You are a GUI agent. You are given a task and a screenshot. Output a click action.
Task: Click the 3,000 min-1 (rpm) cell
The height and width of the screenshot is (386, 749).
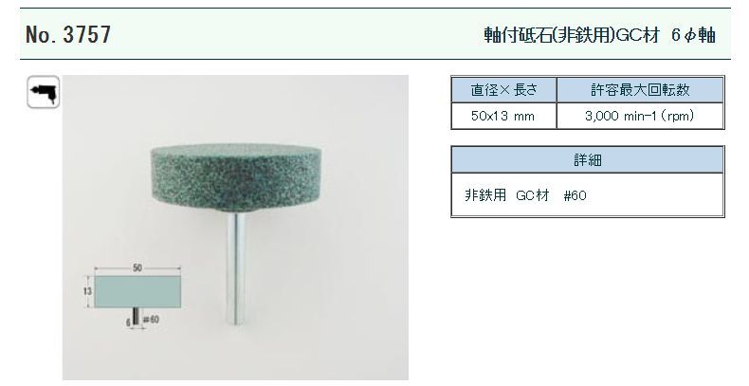coord(641,116)
